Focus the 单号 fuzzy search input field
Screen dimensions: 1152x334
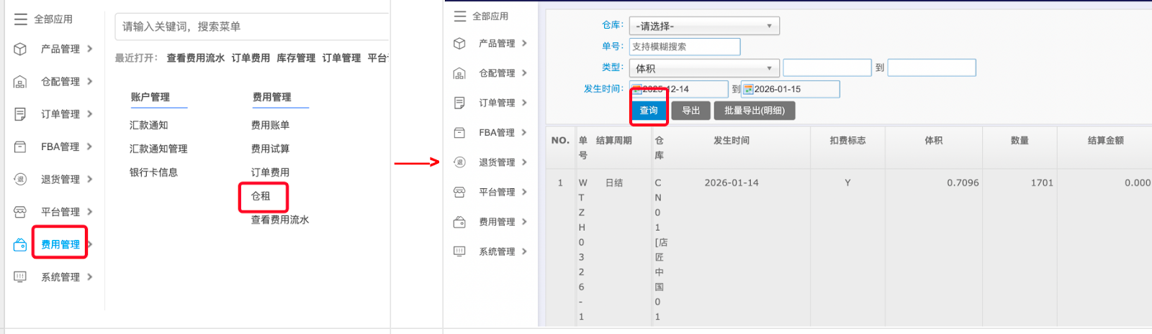coord(684,47)
